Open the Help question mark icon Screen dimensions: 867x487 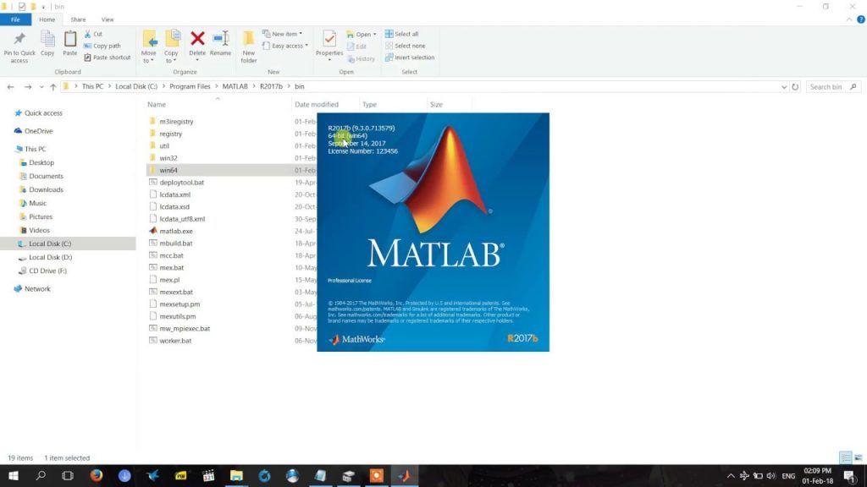(x=860, y=19)
